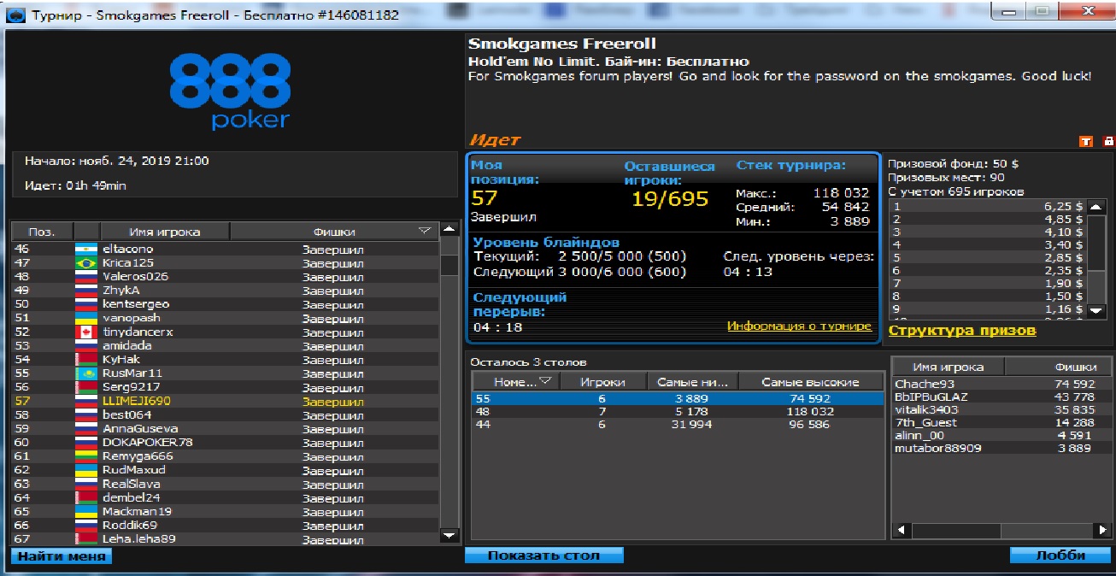Image resolution: width=1116 pixels, height=576 pixels.
Task: Select player Roddik69 in the standings
Action: 225,526
